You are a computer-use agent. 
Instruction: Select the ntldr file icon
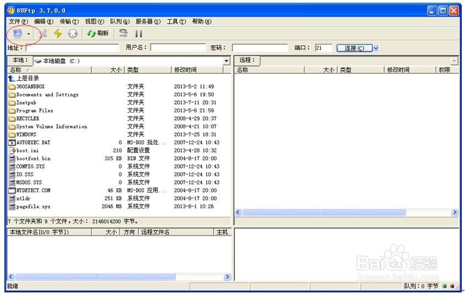tap(12, 199)
